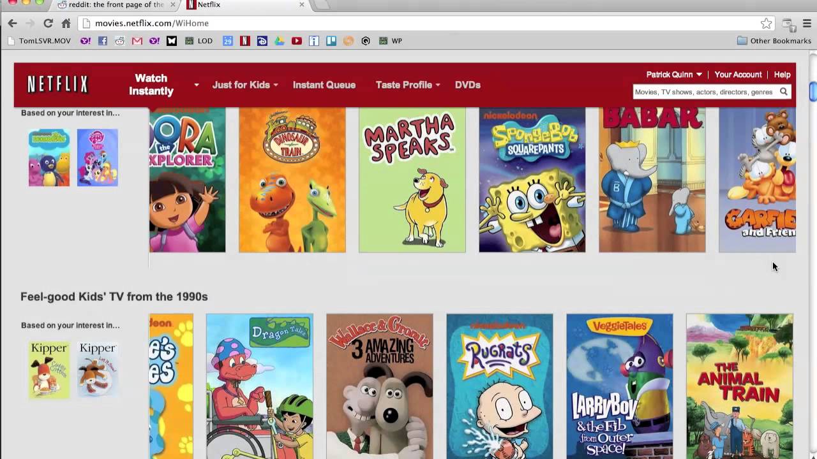This screenshot has width=817, height=459.
Task: Open the Google Calendar bookmark icon
Action: click(227, 41)
